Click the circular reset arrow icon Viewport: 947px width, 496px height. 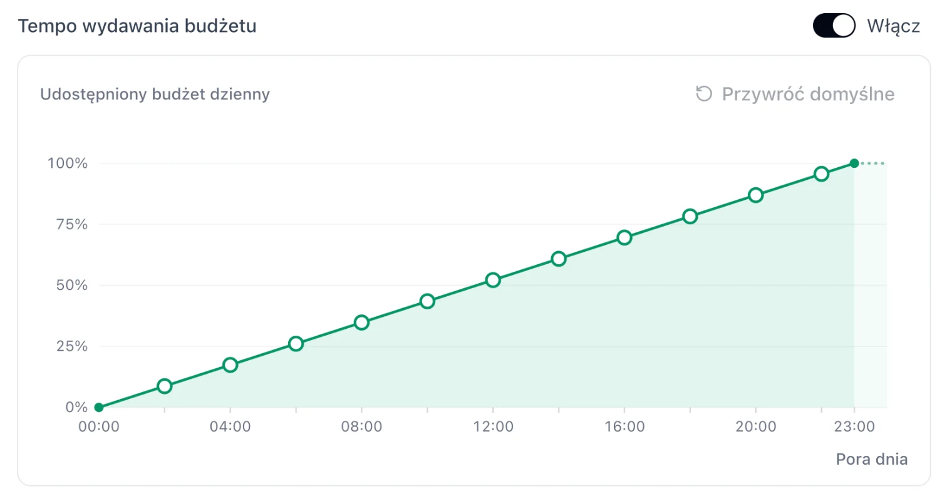click(704, 94)
